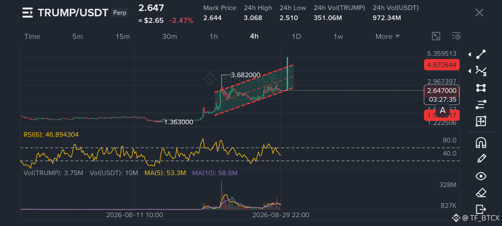This screenshot has height=226, width=502.
Task: Open the chart layout switch icon
Action: click(x=436, y=36)
